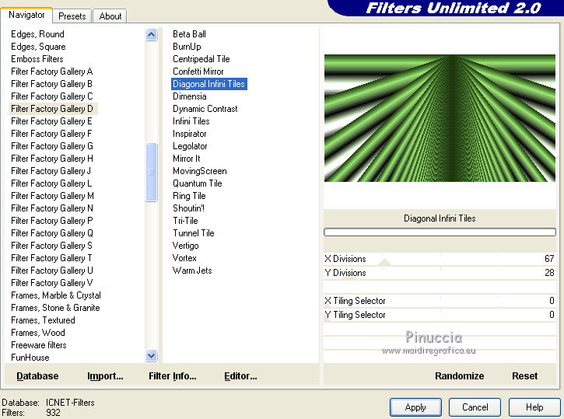Select the Warm Jets filter

click(192, 271)
